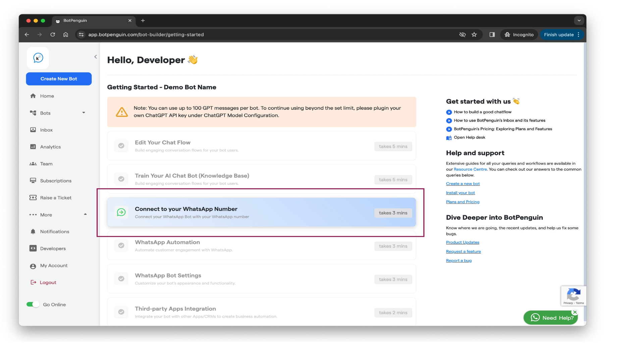626x362 pixels.
Task: Open BotPenguin's Pricing video link
Action: tap(503, 129)
